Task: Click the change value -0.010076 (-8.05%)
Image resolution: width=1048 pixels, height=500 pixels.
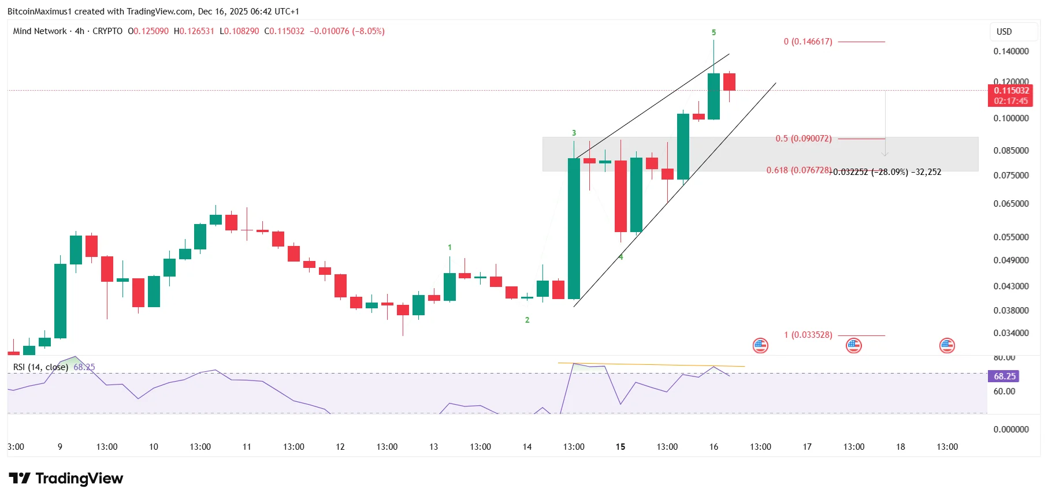Action: point(347,31)
